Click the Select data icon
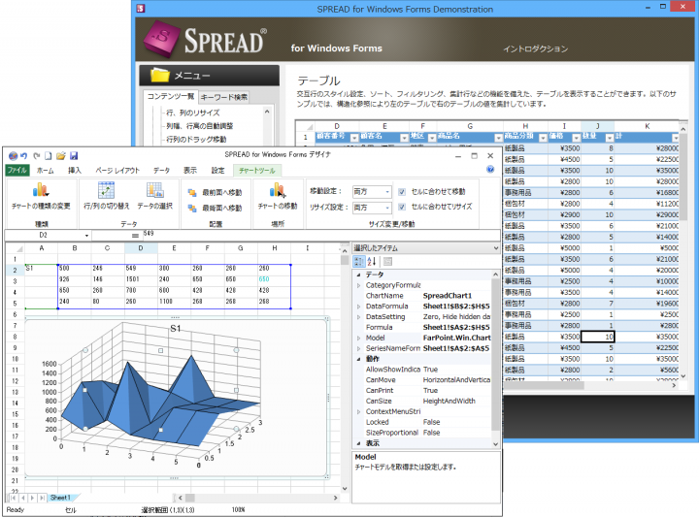This screenshot has width=699, height=517. coord(154,190)
